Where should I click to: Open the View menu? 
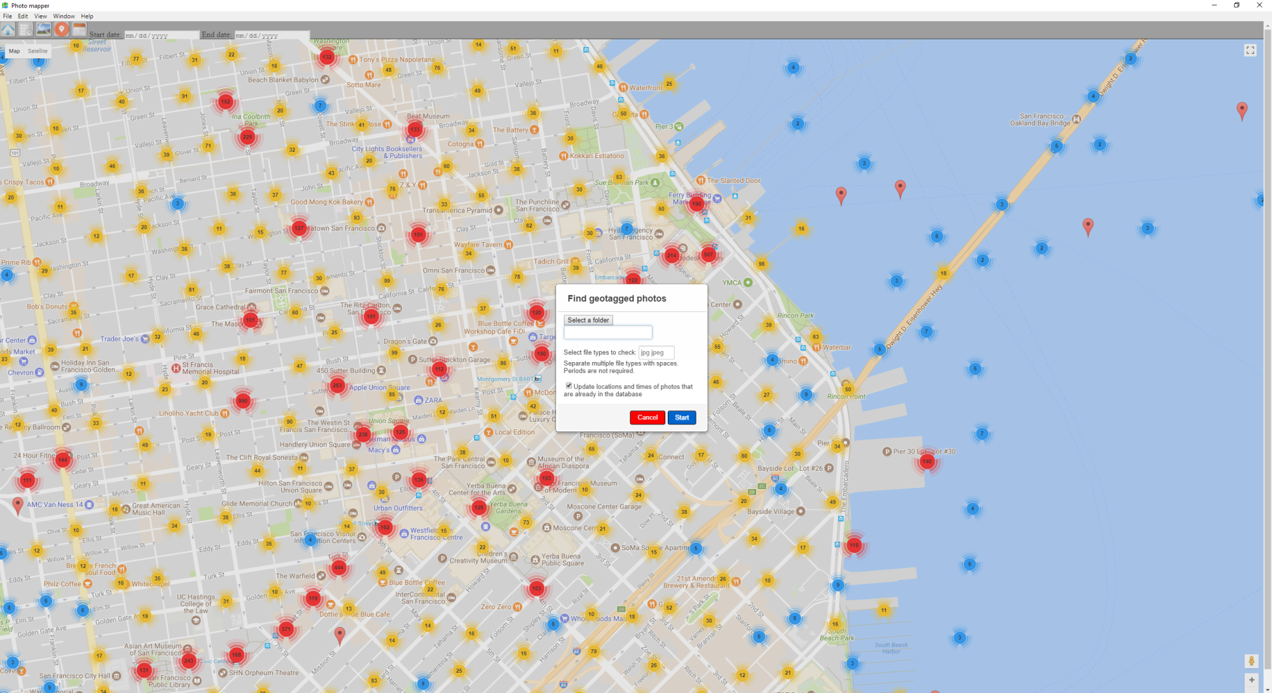click(x=40, y=17)
